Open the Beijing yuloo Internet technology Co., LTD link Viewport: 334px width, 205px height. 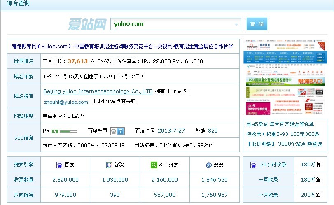click(x=98, y=91)
